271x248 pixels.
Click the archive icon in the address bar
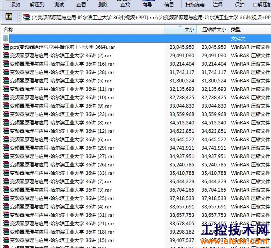click(x=26, y=17)
